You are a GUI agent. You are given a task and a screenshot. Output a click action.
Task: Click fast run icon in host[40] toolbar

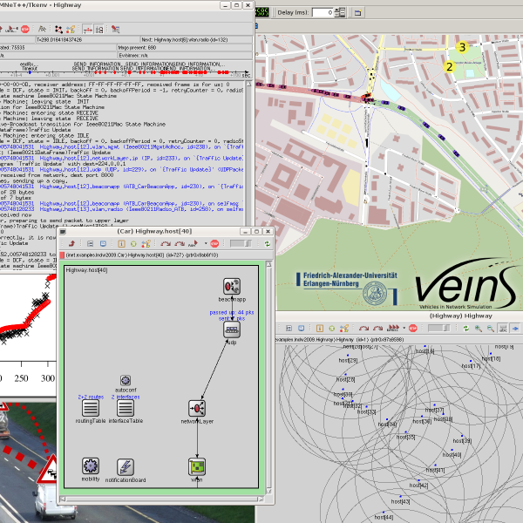[x=194, y=244]
